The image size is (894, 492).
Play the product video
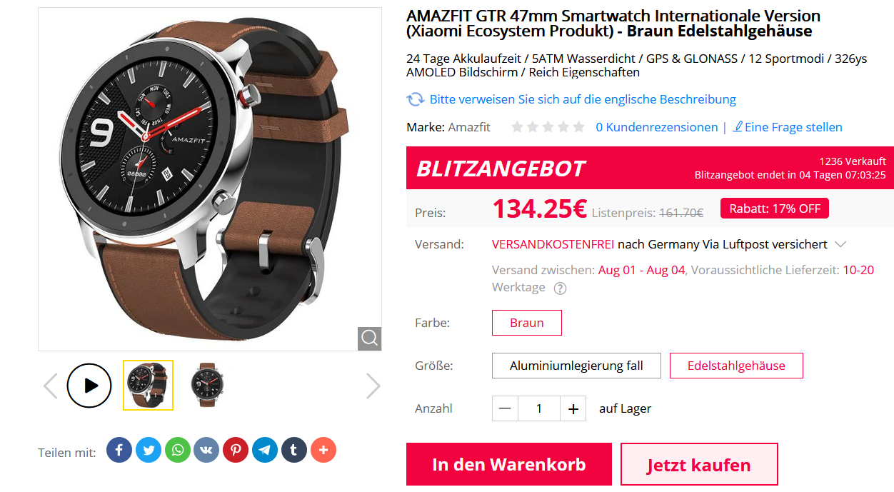coord(89,386)
